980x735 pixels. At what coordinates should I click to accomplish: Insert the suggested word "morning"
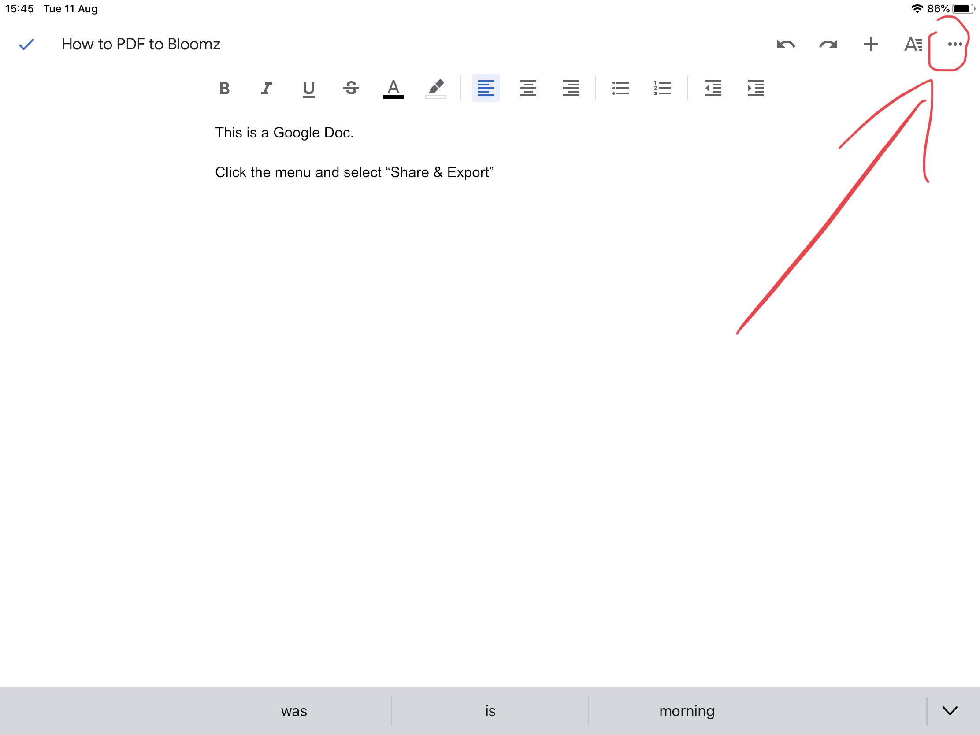click(x=686, y=711)
